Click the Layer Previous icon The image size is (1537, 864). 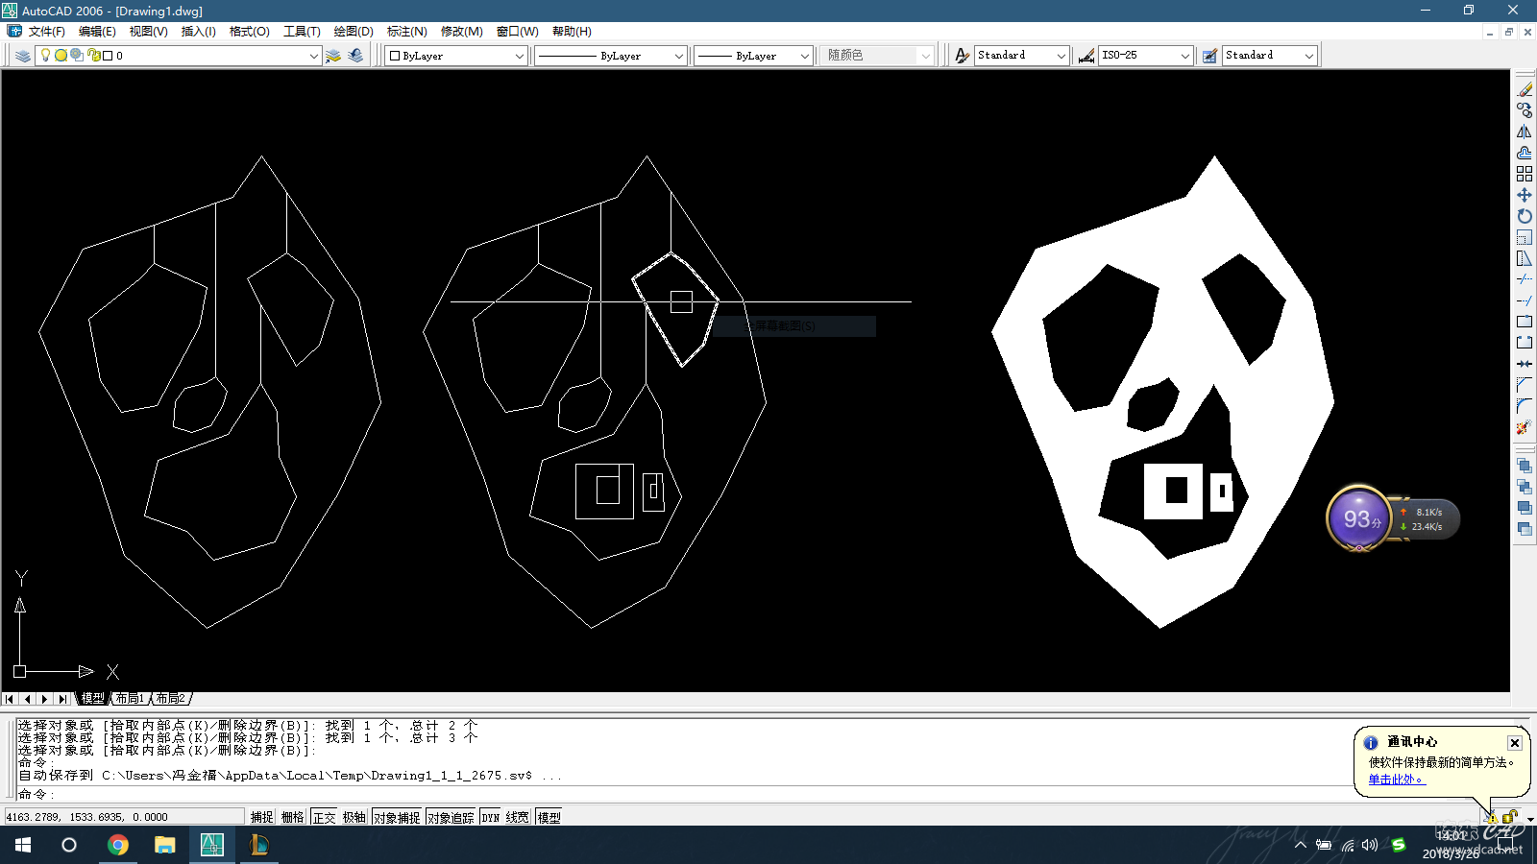pos(355,56)
